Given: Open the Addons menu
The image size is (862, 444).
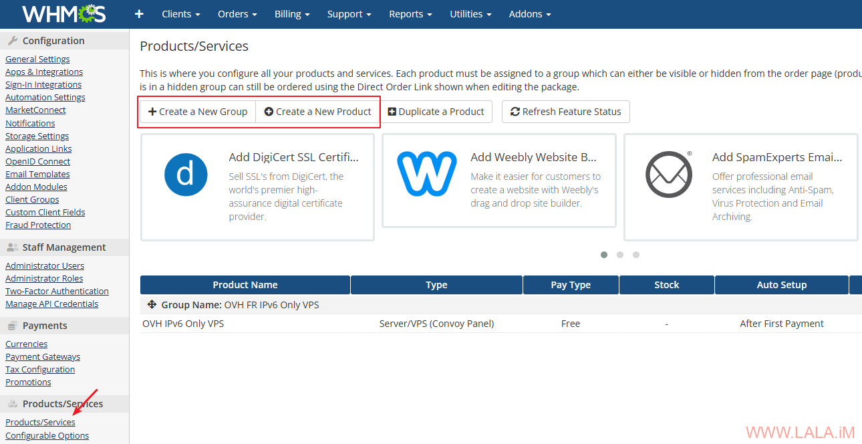Looking at the screenshot, I should [530, 14].
